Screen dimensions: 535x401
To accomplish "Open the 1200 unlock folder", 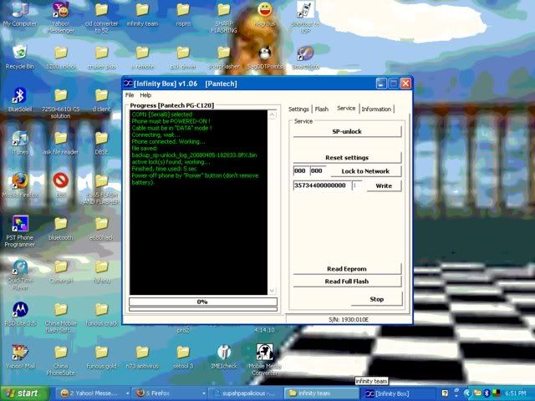I will 61,58.
